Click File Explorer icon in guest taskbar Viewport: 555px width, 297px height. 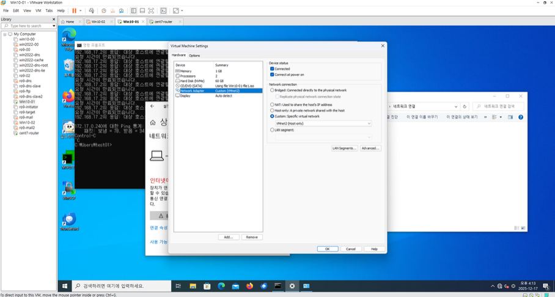pos(193,286)
